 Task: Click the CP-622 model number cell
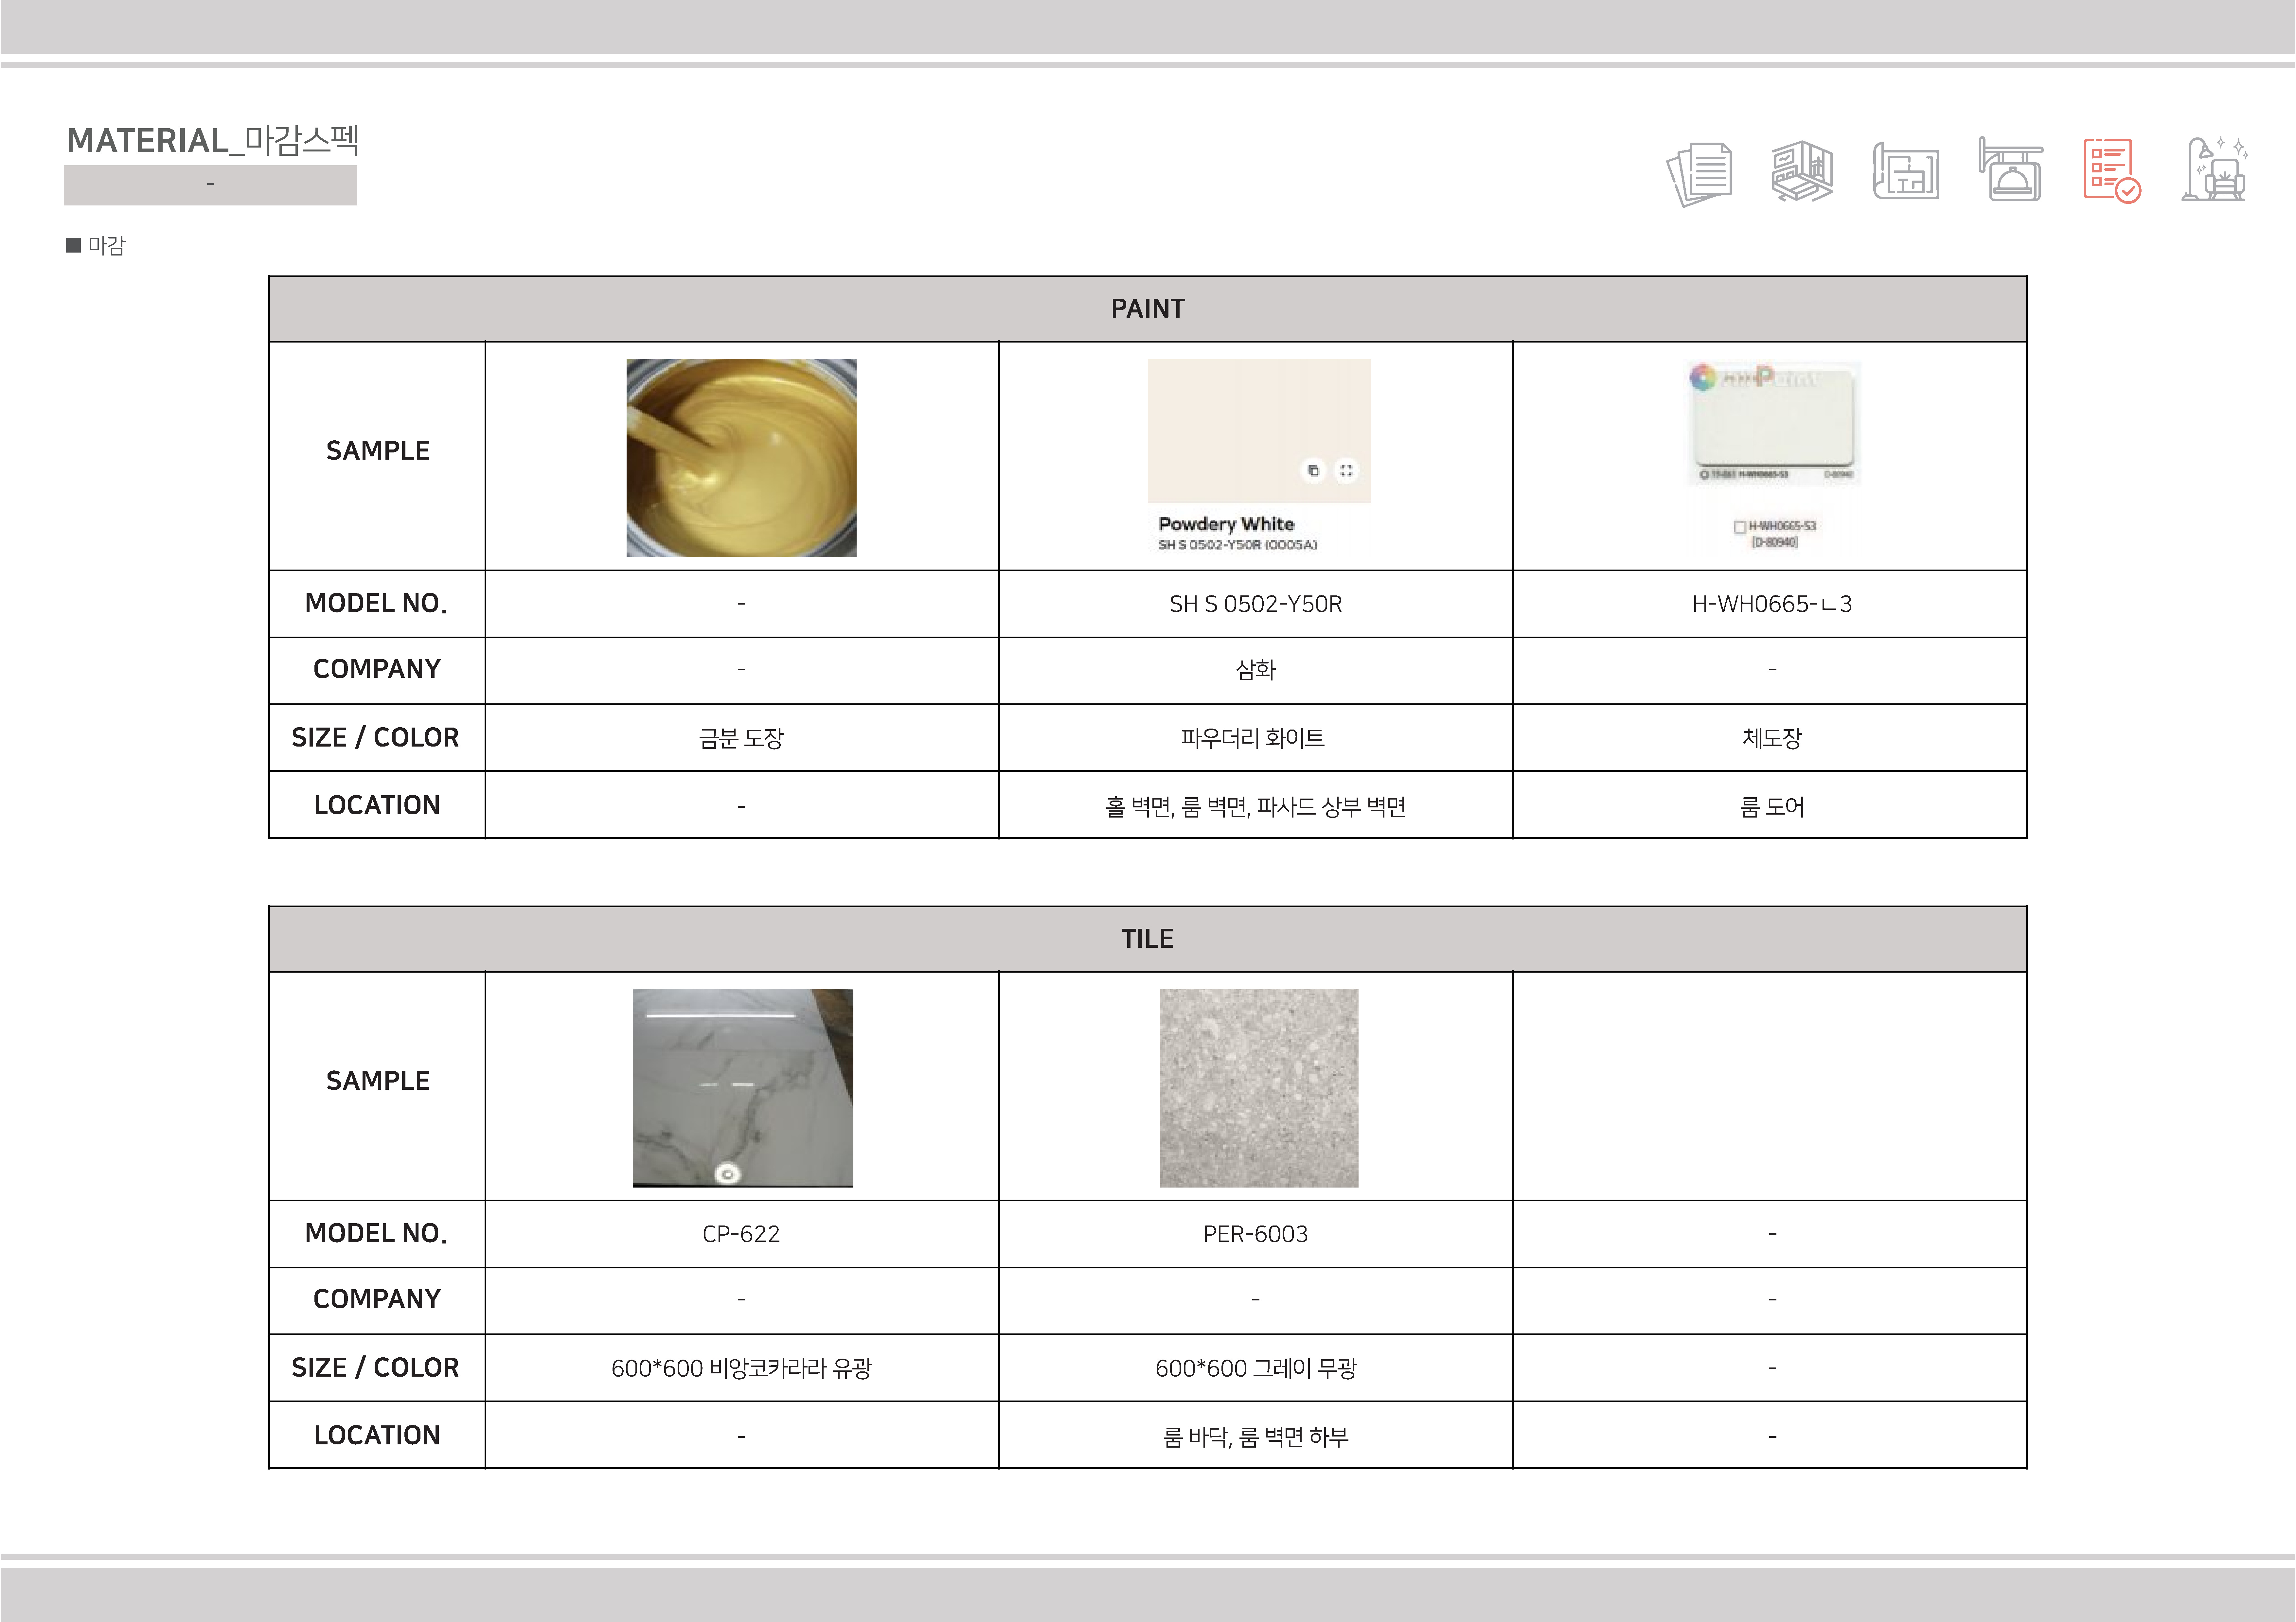pos(741,1234)
